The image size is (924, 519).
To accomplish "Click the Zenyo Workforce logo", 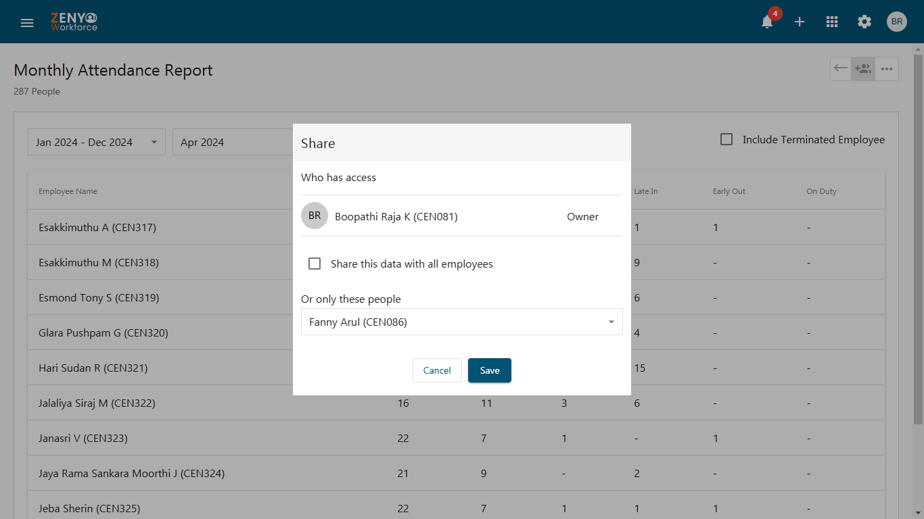I will tap(74, 22).
